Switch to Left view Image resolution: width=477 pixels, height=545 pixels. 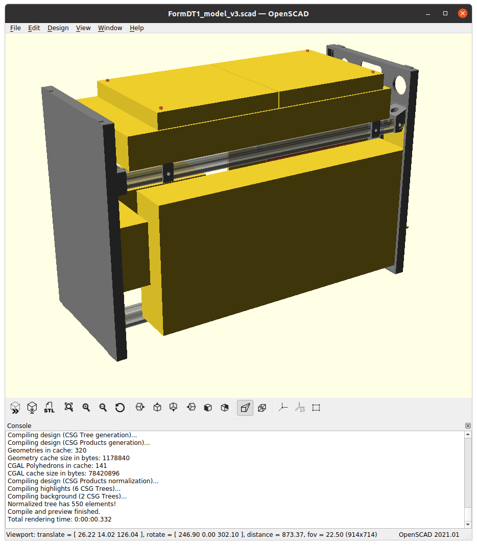click(190, 408)
